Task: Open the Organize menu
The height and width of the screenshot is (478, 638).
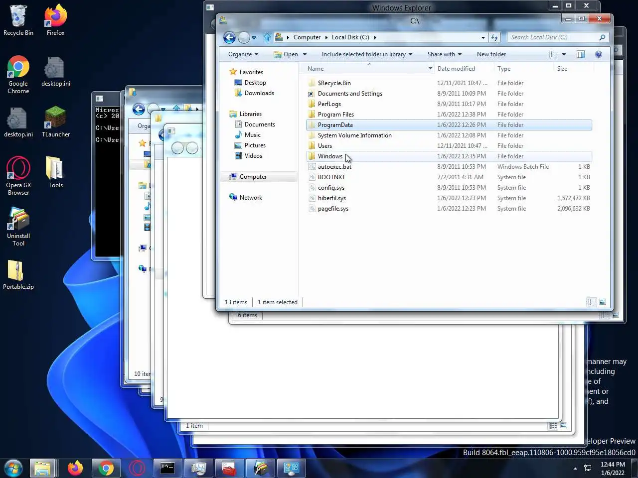Action: click(243, 54)
